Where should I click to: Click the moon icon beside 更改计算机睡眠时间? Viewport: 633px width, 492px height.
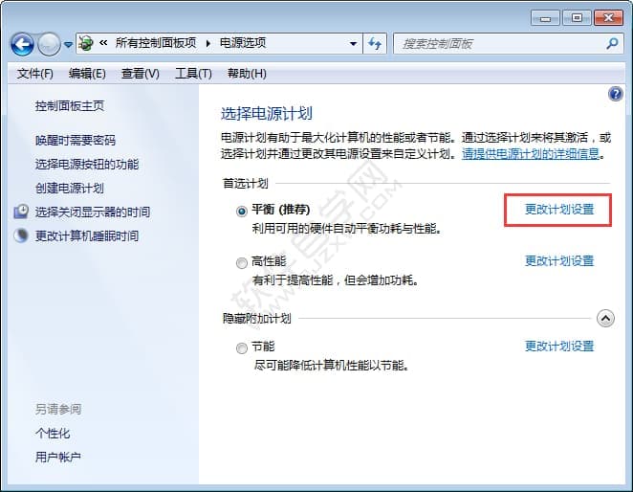coord(21,235)
